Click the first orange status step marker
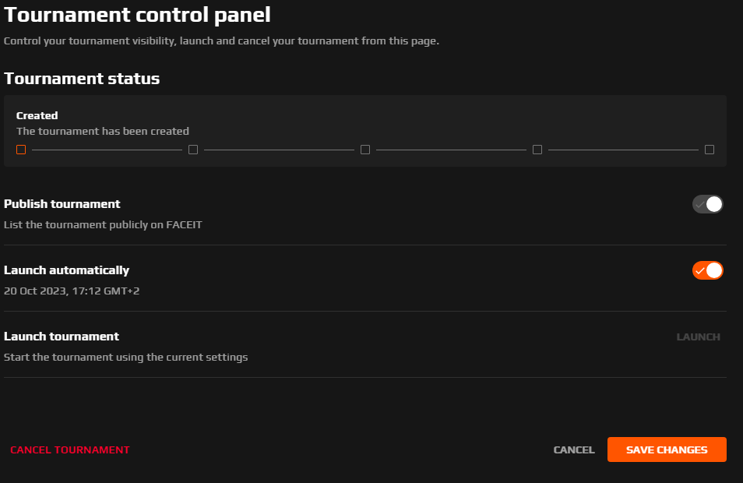743x483 pixels. [x=21, y=150]
